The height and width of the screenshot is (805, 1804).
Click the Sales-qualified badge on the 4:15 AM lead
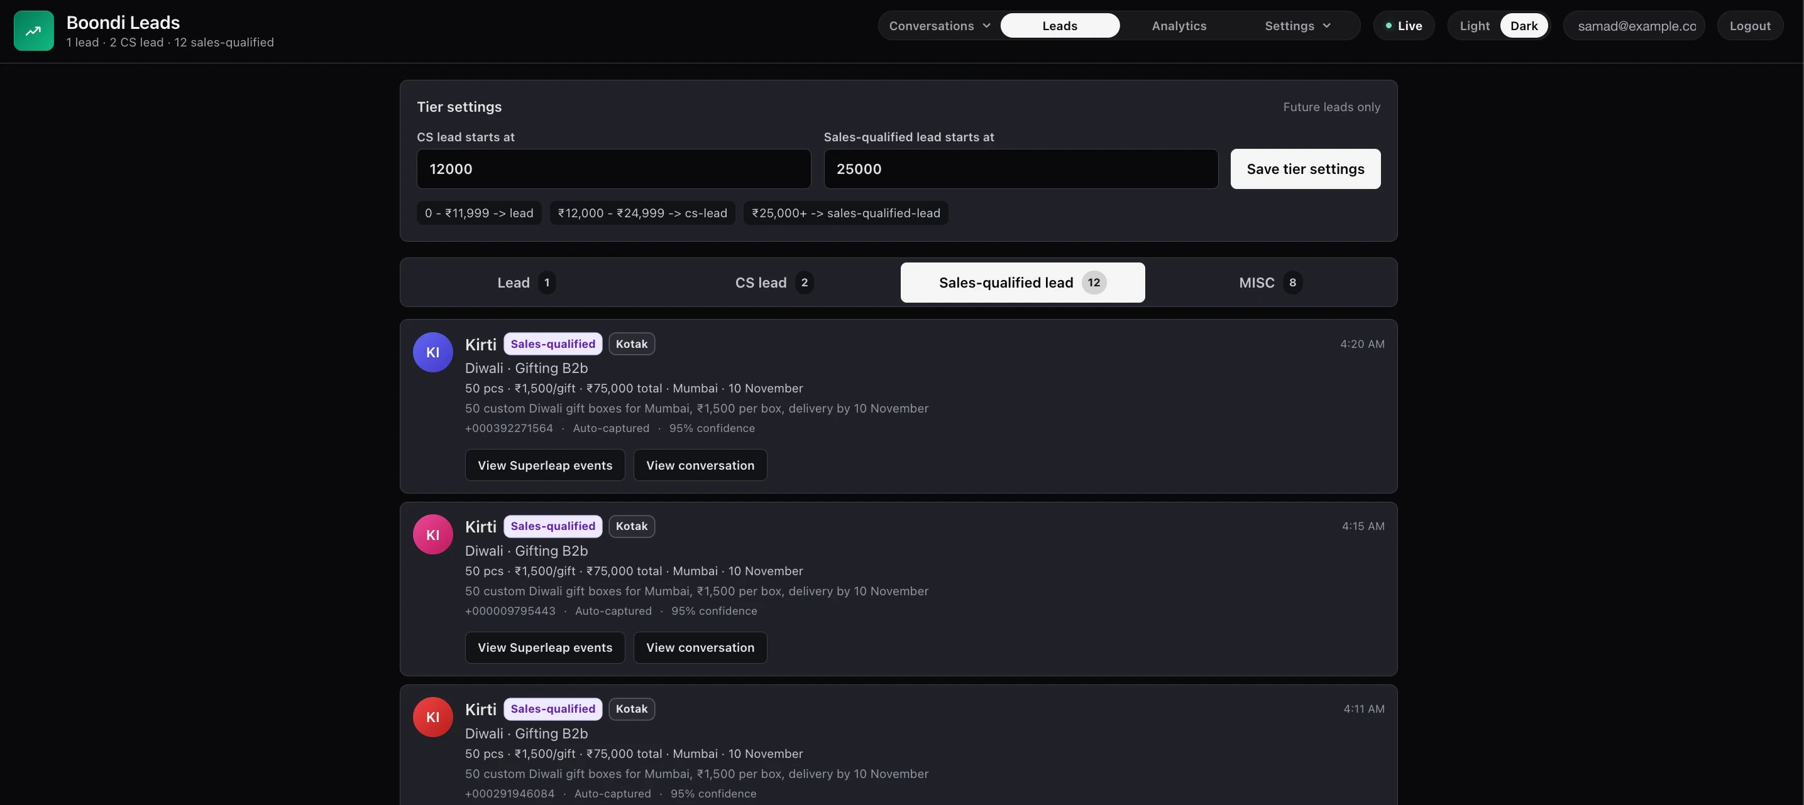point(553,526)
